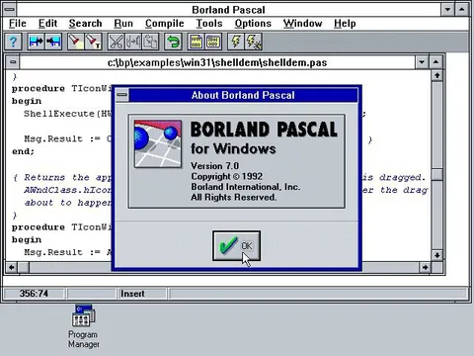
Task: Click the flashlight Search Again icon with T
Action: coord(93,42)
